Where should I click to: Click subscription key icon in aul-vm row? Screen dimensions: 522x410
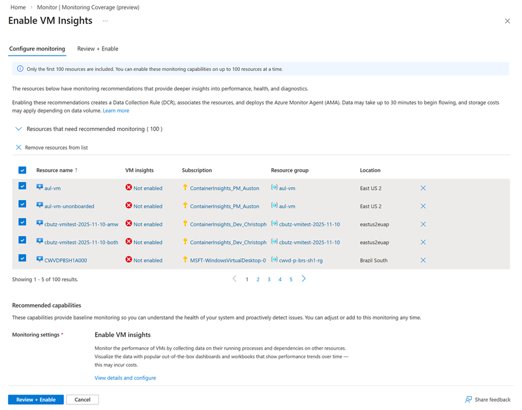pos(185,187)
